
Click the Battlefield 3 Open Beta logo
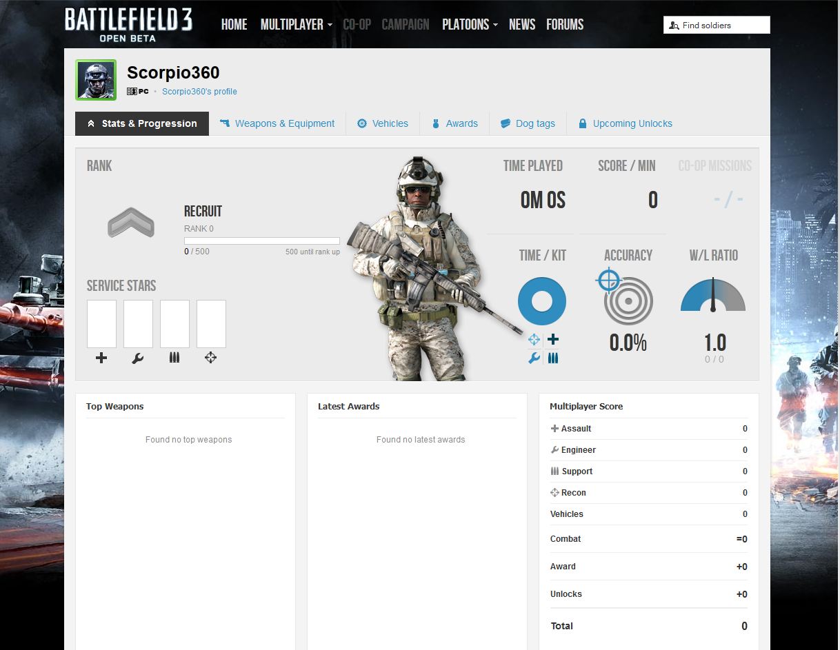128,25
